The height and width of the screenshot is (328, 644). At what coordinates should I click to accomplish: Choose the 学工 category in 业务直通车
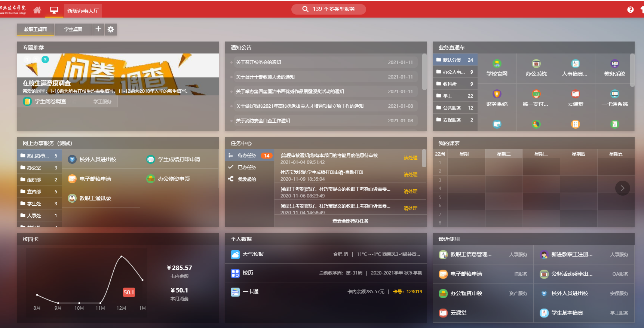[448, 96]
